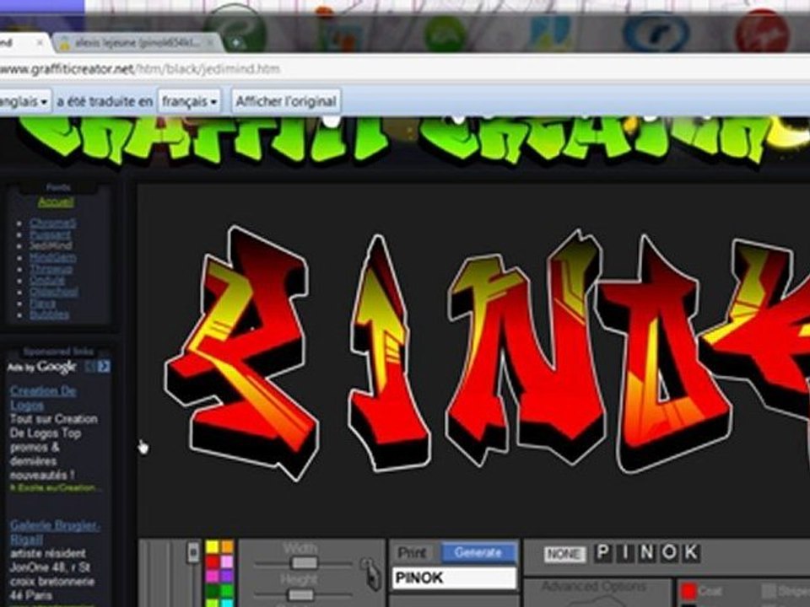Click the Generate button

pos(478,553)
